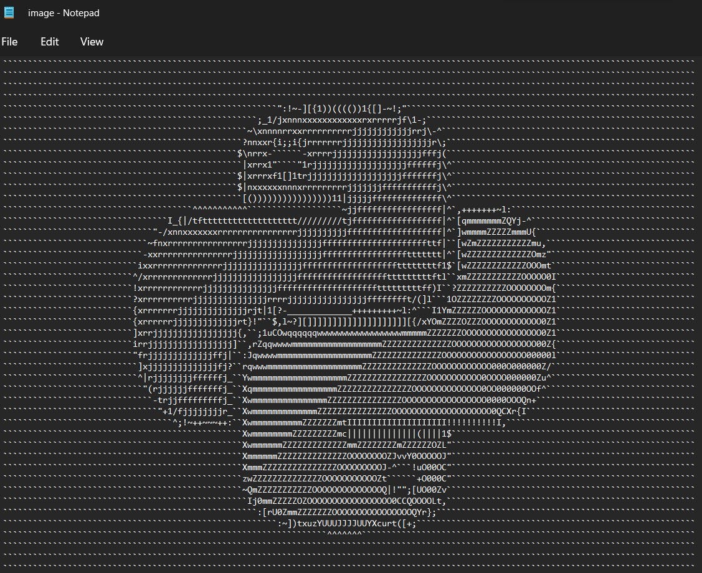
Task: Place cursor at the top-left of the text area
Action: [5, 60]
